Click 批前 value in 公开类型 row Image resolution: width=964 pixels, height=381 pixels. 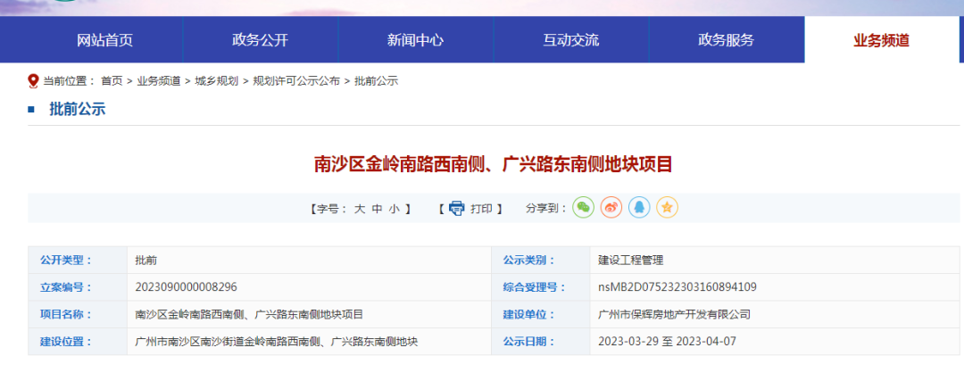[x=146, y=261]
